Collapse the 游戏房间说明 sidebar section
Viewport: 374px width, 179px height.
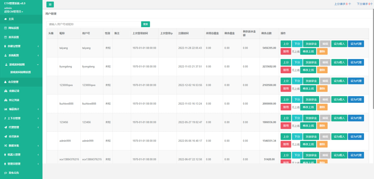pos(38,65)
